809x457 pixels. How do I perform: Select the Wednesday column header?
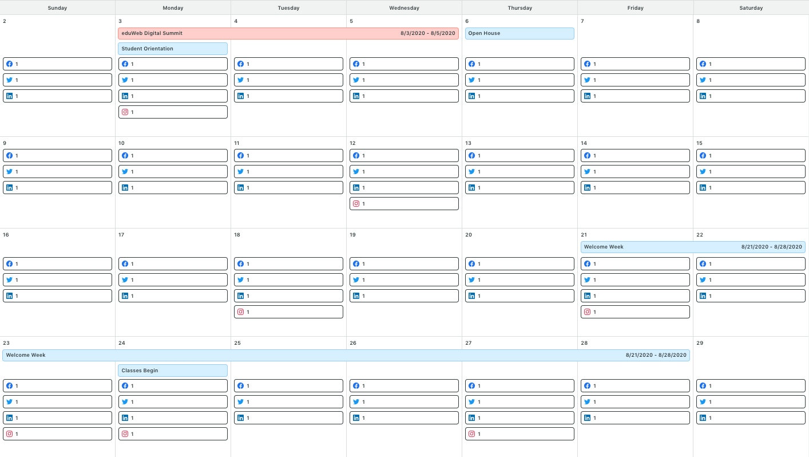[404, 8]
